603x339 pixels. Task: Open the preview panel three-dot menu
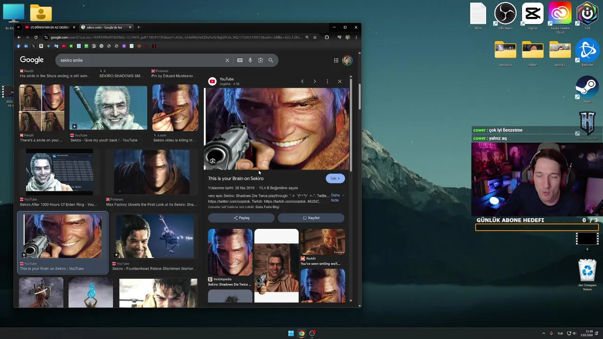pos(327,81)
